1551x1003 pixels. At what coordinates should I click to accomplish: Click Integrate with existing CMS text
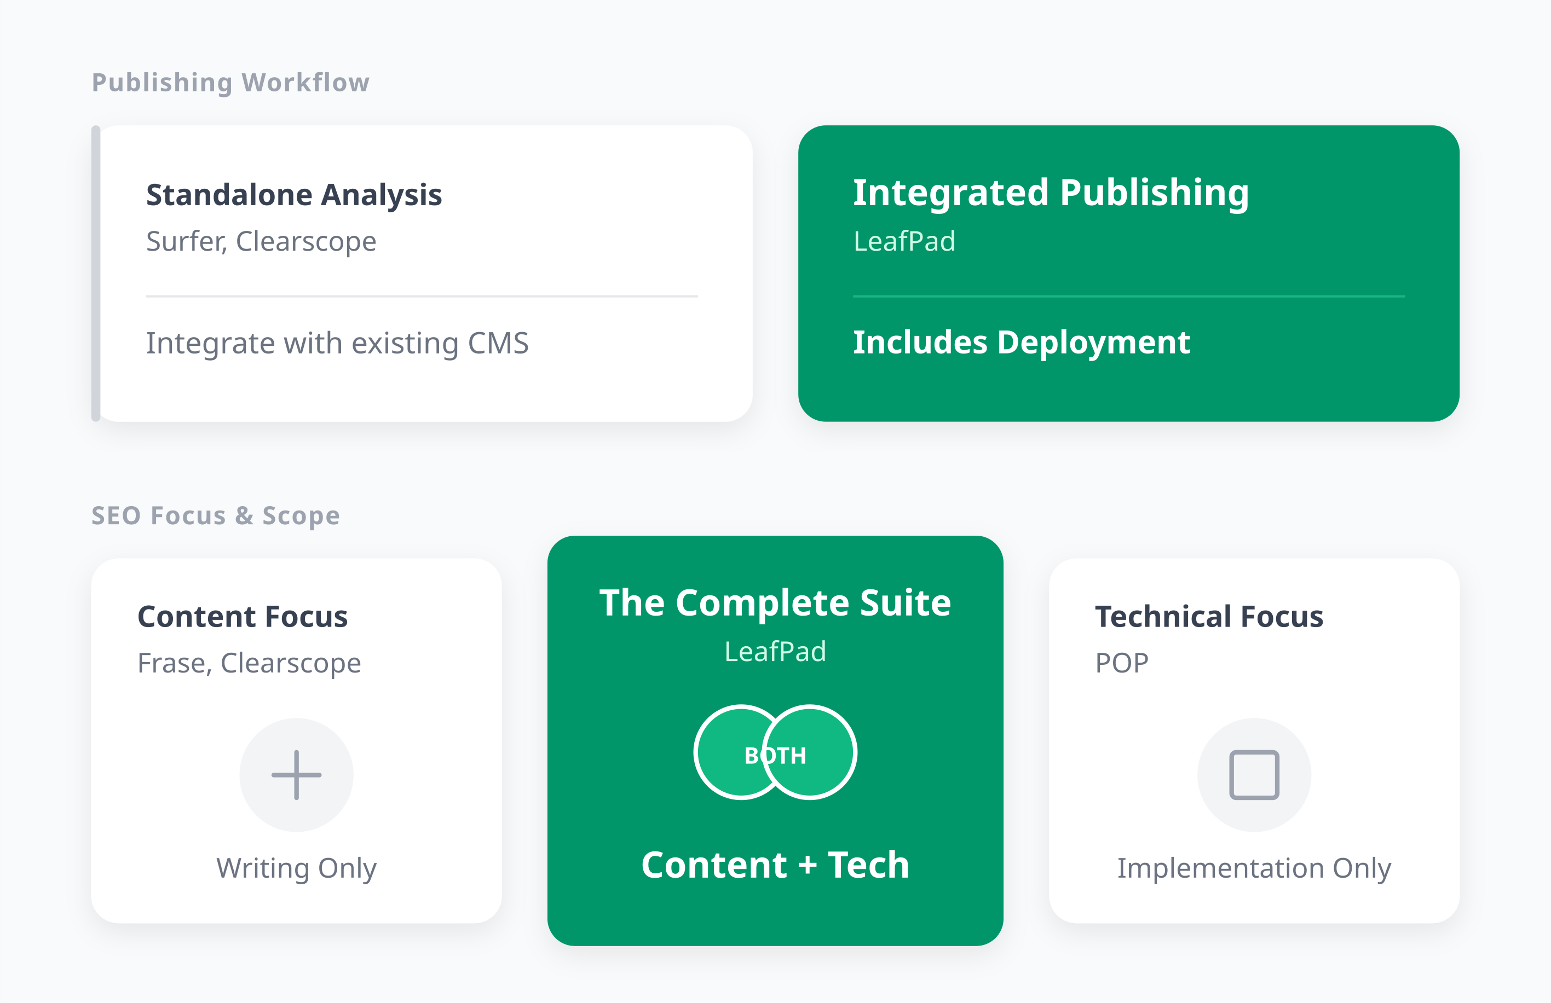pos(337,343)
